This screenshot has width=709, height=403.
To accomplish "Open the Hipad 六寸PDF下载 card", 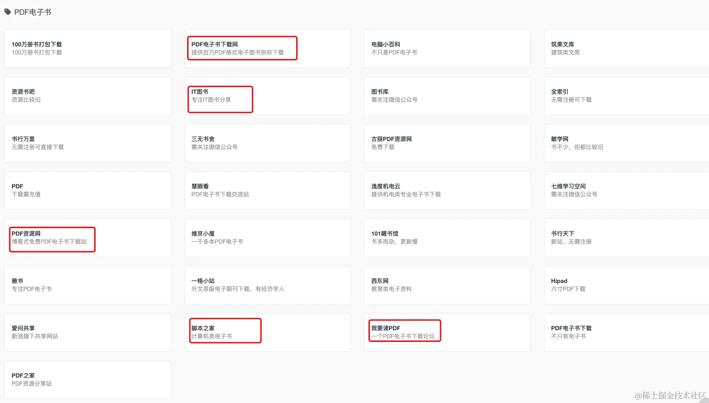I will tap(627, 285).
